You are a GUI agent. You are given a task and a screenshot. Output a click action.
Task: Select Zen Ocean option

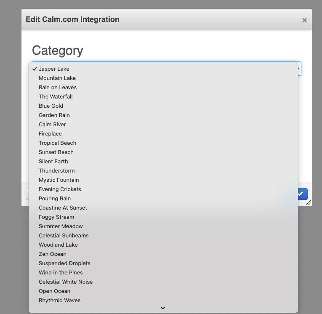(x=163, y=254)
